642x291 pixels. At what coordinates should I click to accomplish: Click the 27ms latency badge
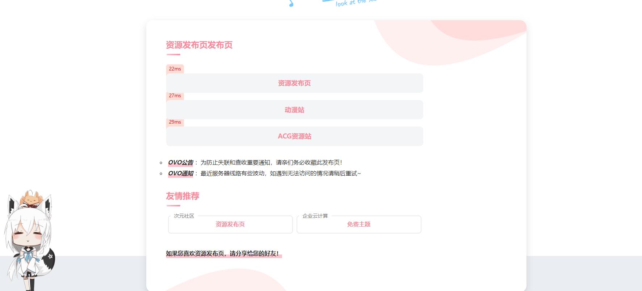[175, 96]
